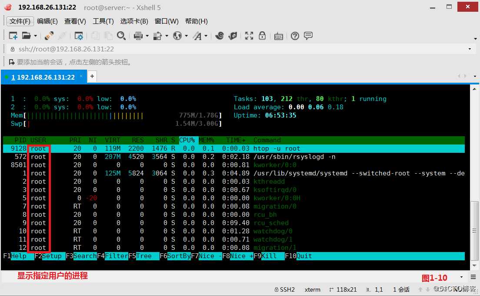Viewport: 480px width, 296px height.
Task: Click the PID column header
Action: coord(20,140)
